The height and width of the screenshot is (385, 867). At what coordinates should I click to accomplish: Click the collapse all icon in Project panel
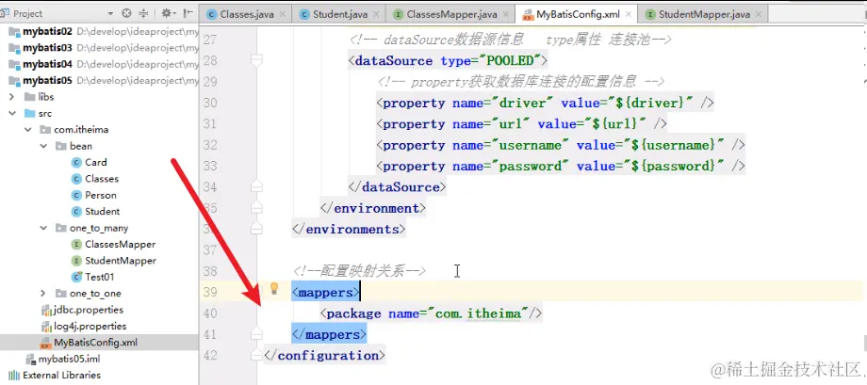144,13
